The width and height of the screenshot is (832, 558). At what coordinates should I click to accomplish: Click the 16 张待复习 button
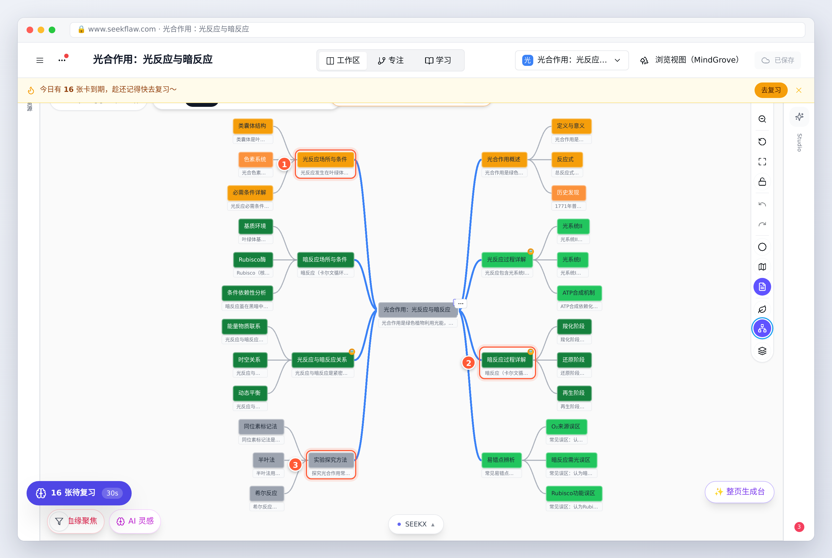79,493
